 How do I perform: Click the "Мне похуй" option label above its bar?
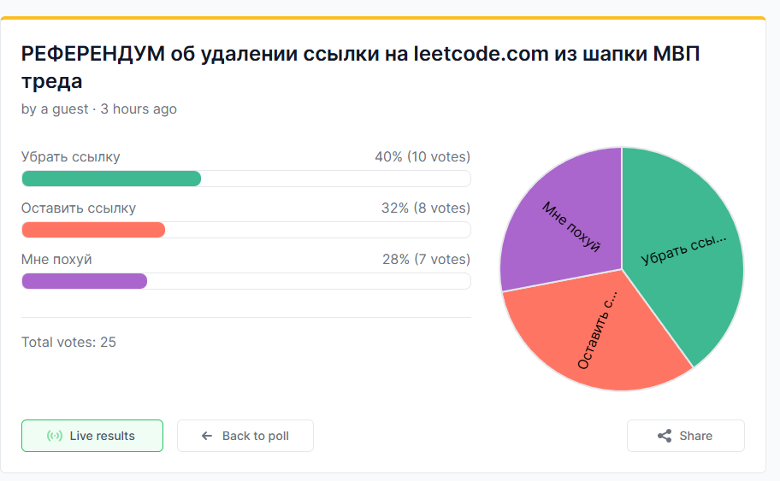point(56,260)
